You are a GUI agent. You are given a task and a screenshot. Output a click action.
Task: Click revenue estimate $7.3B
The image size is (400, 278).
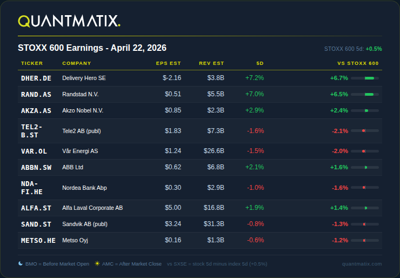pos(216,131)
